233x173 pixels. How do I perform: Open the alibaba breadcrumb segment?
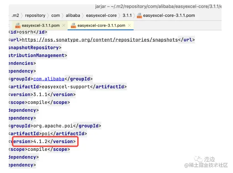click(73, 15)
